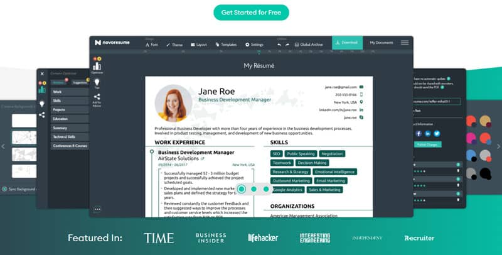Open the Layout toolbar option
The height and width of the screenshot is (255, 502).
[x=199, y=45]
